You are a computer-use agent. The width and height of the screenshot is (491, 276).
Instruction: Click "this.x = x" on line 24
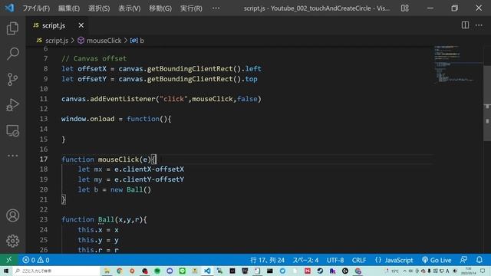pos(98,230)
